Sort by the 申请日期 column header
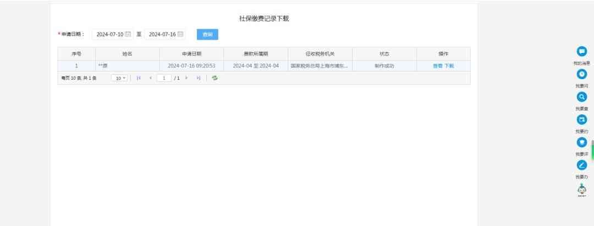Screen dimensions: 594x226 tap(191, 54)
